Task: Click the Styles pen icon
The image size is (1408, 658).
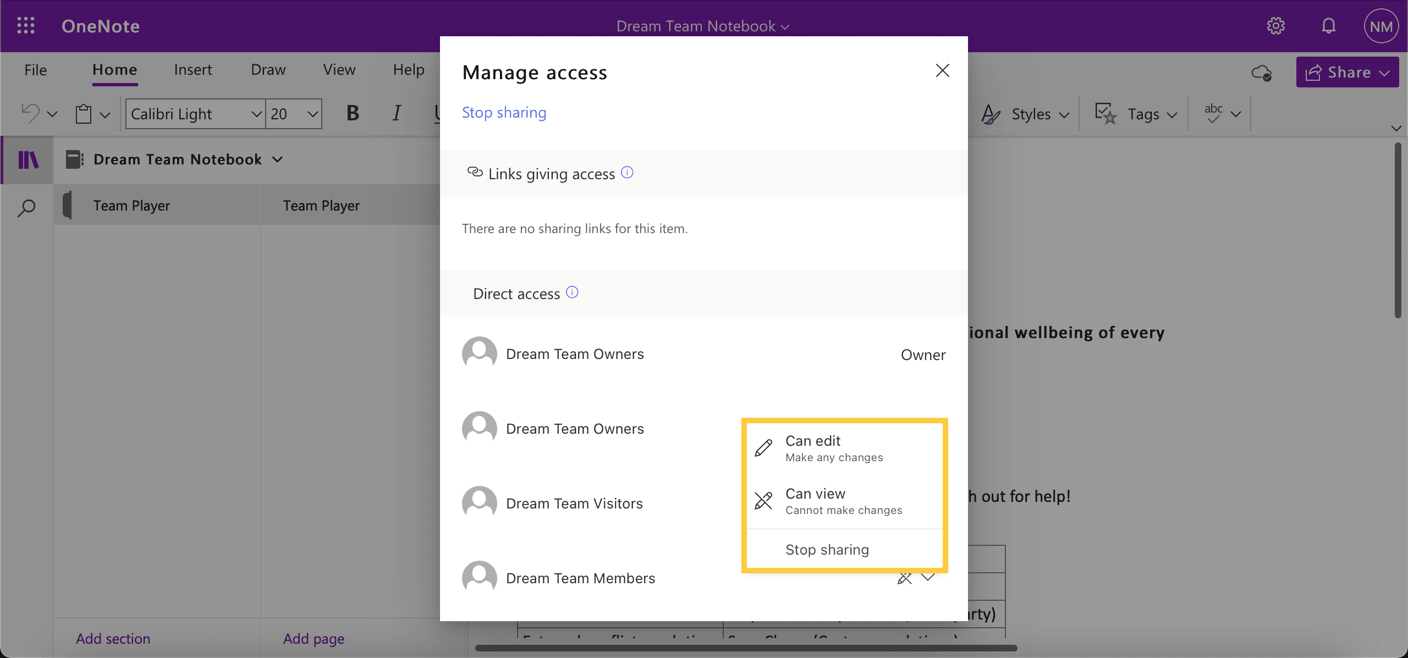Action: pos(991,114)
